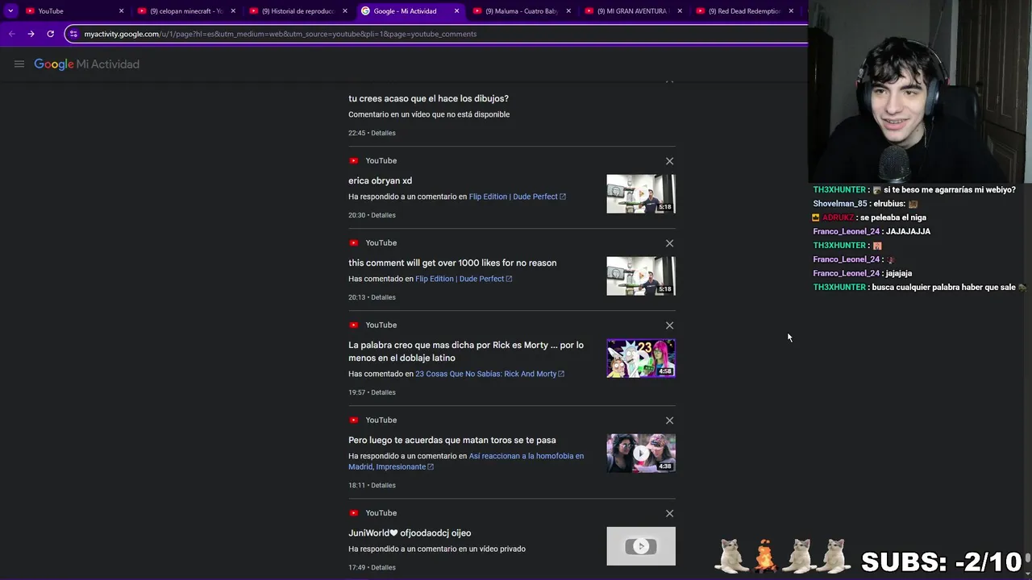Close the Google - Mi Actividad tab
The width and height of the screenshot is (1032, 580).
457,11
